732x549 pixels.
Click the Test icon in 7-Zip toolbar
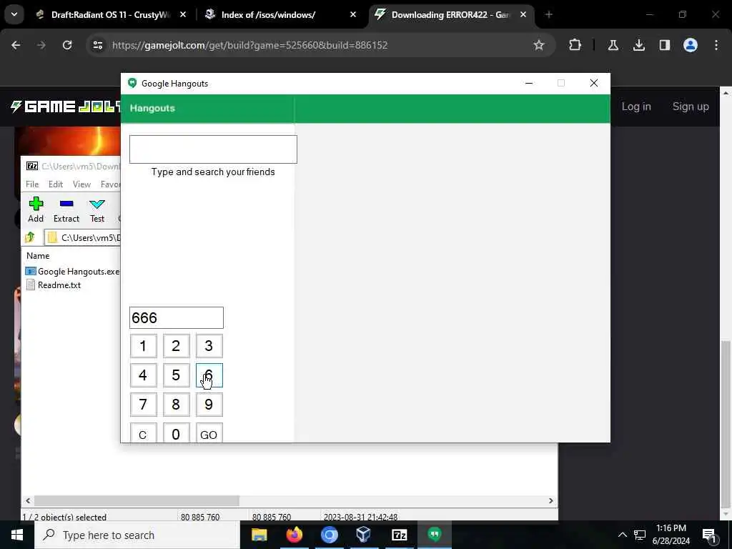[x=97, y=209]
